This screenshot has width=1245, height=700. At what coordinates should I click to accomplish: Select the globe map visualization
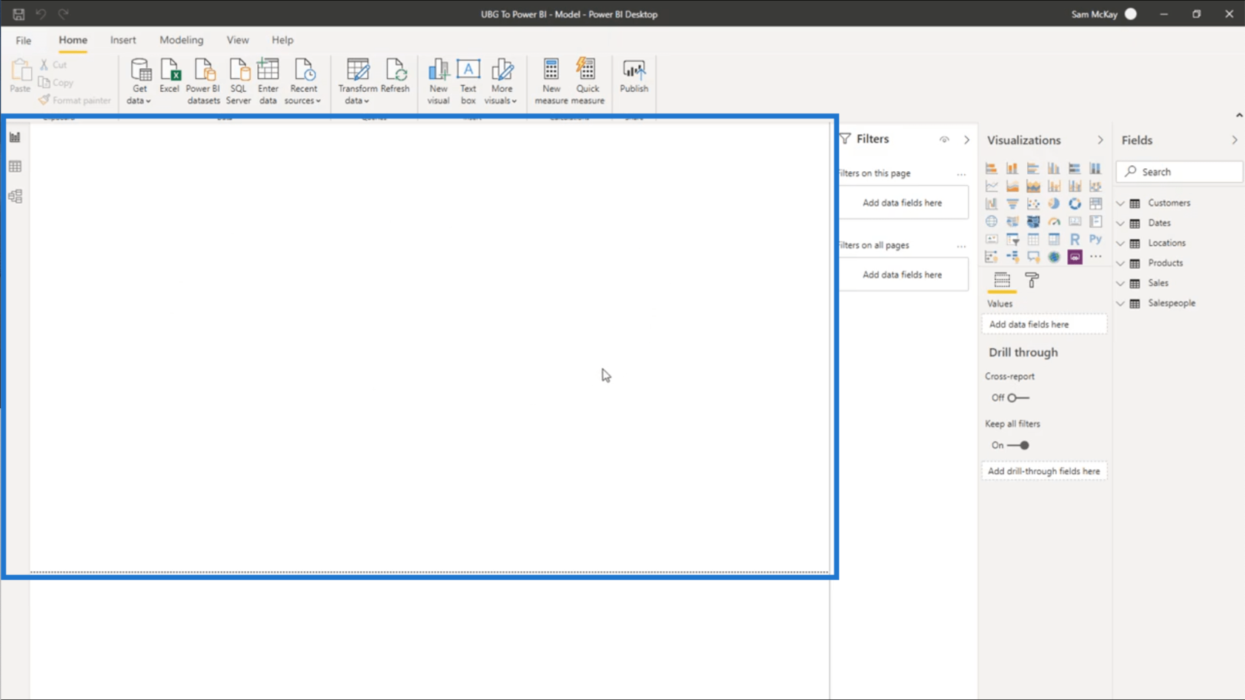point(992,221)
